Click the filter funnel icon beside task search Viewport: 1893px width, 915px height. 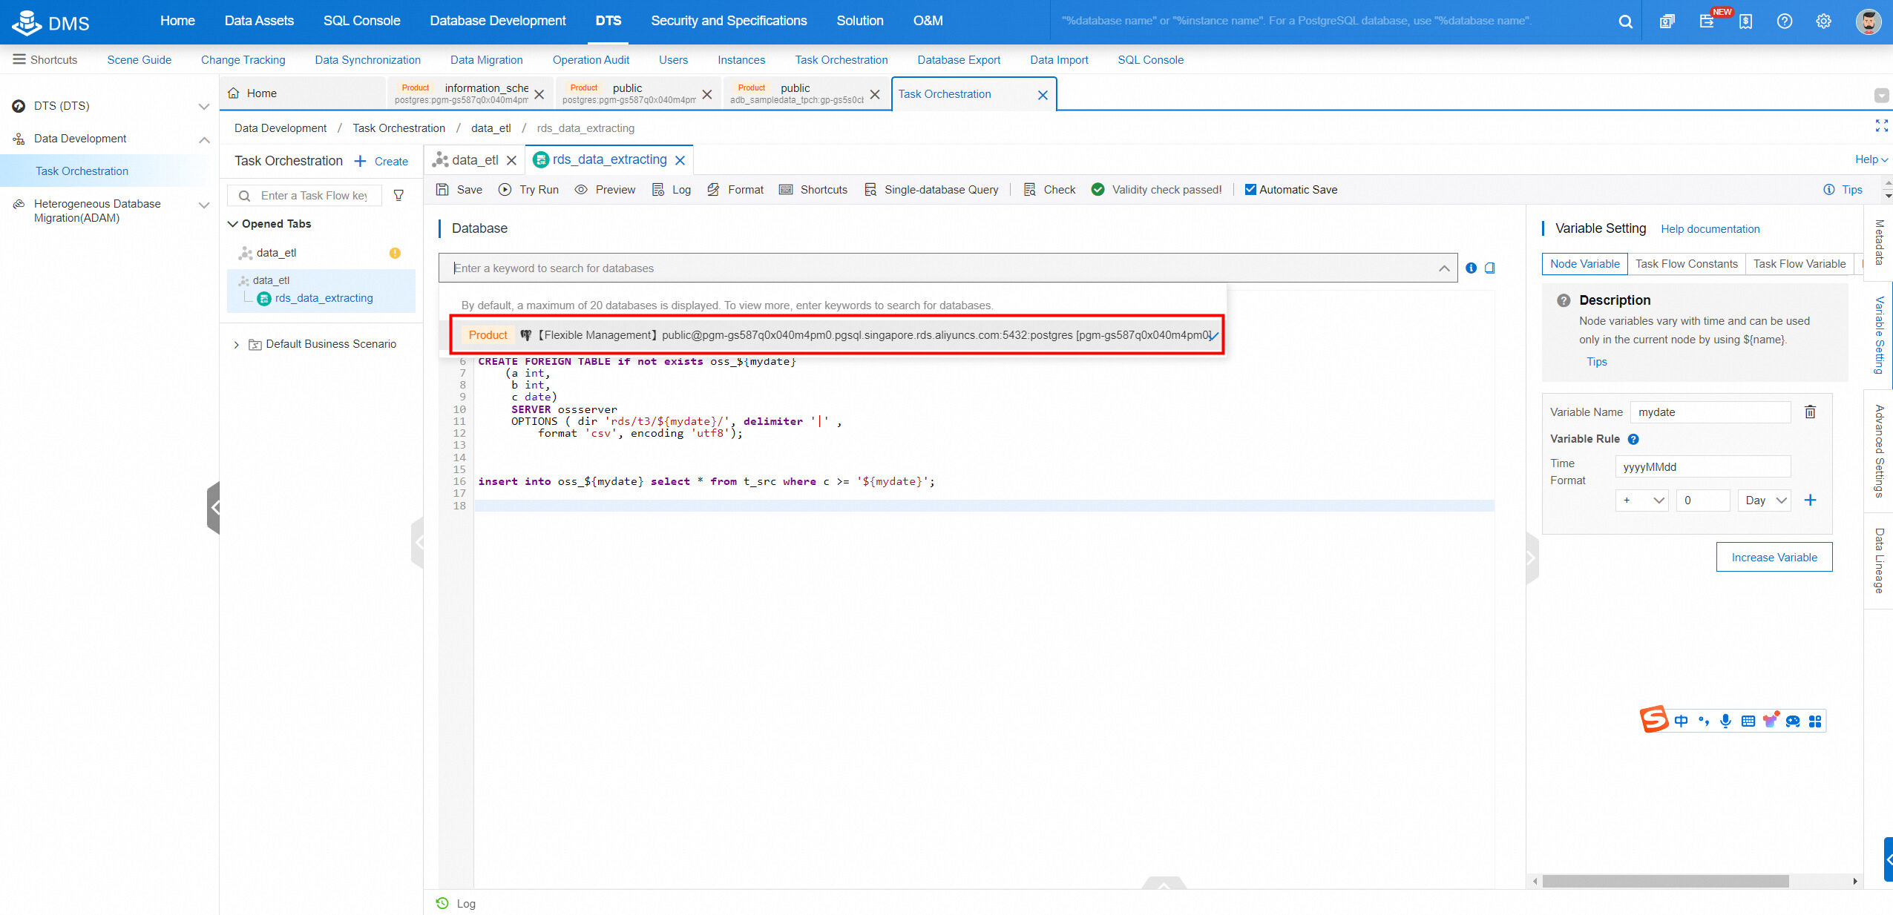point(398,196)
